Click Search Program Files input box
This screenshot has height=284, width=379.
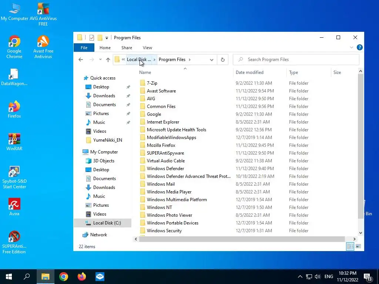pyautogui.click(x=296, y=60)
